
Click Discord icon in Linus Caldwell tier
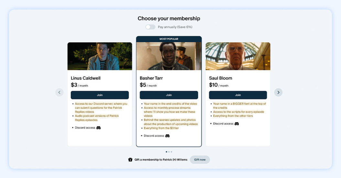tap(99, 128)
